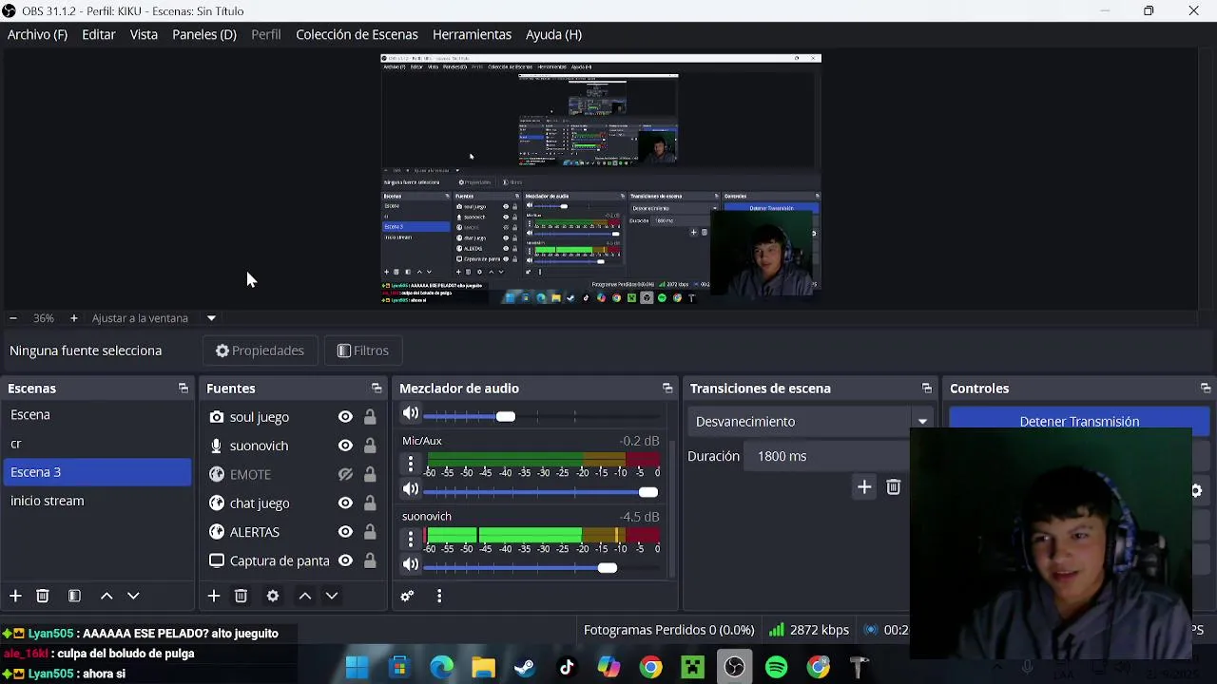Select the soul juego source
The height and width of the screenshot is (684, 1217).
click(260, 417)
